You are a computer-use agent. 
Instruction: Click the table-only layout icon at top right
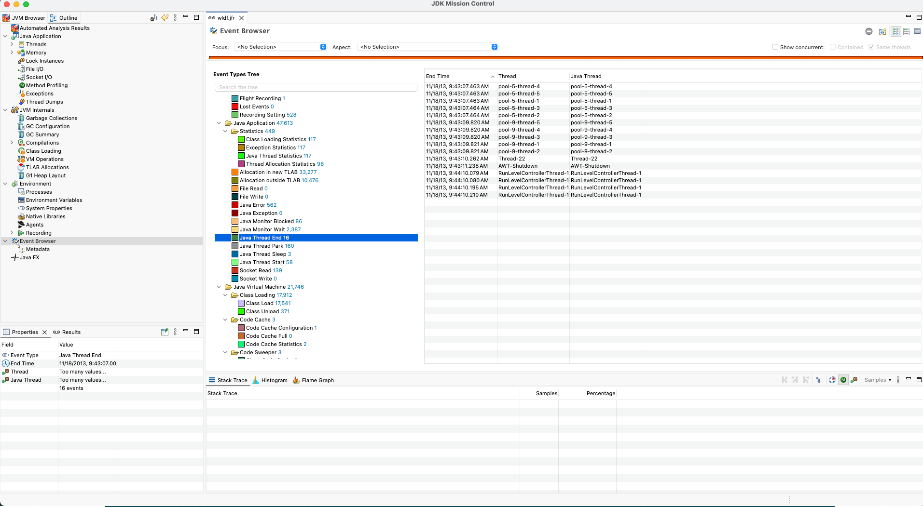918,32
